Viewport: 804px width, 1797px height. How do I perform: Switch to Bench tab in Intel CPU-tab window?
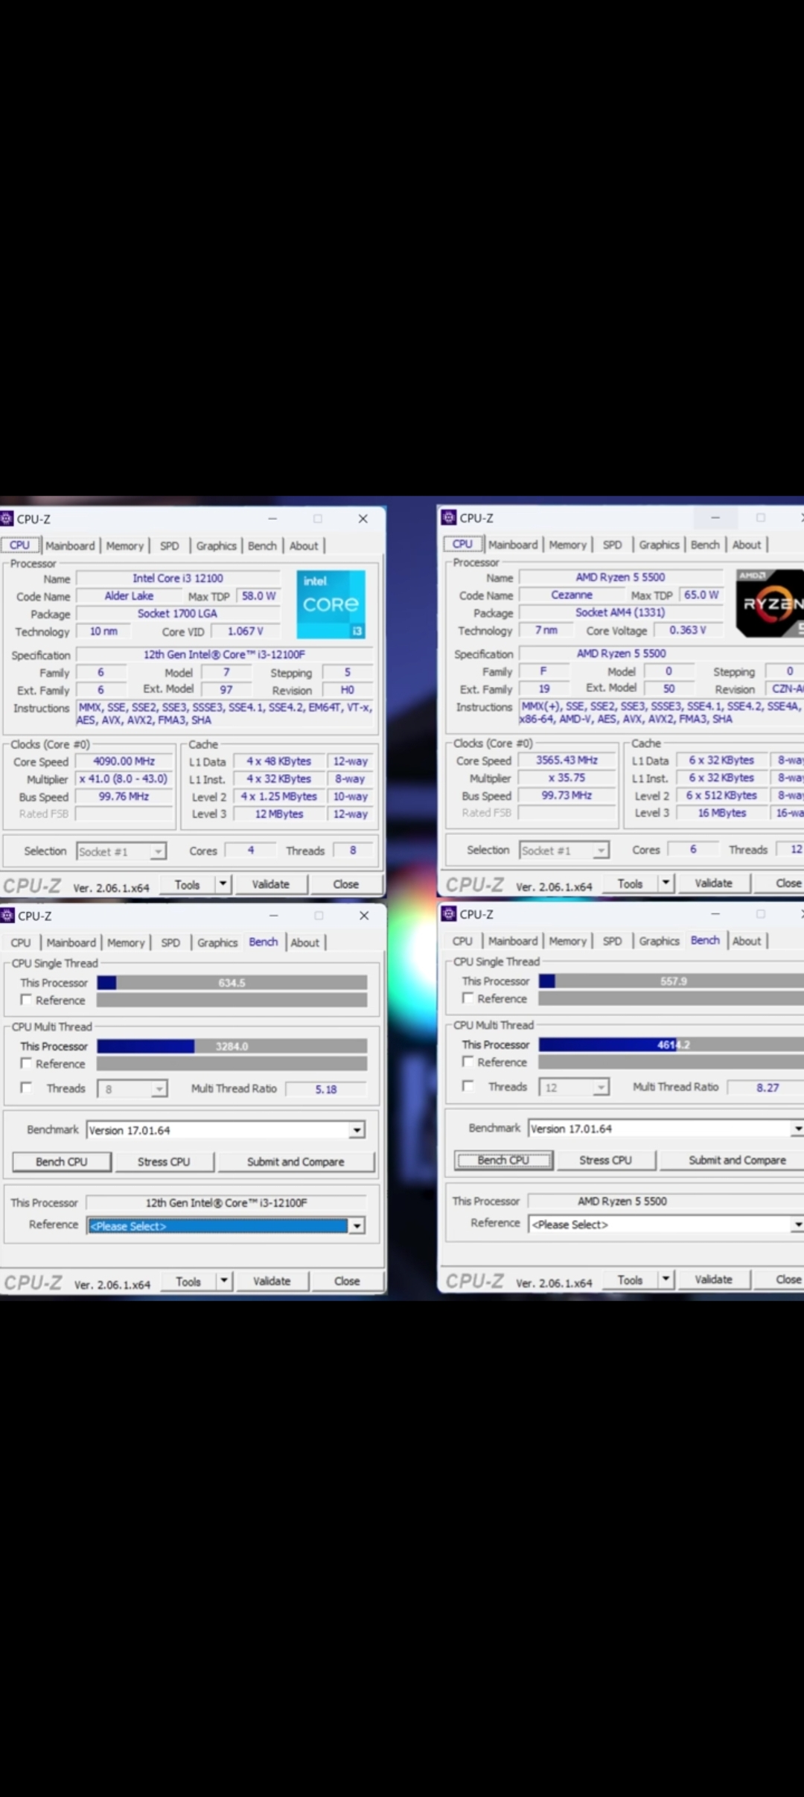tap(262, 545)
